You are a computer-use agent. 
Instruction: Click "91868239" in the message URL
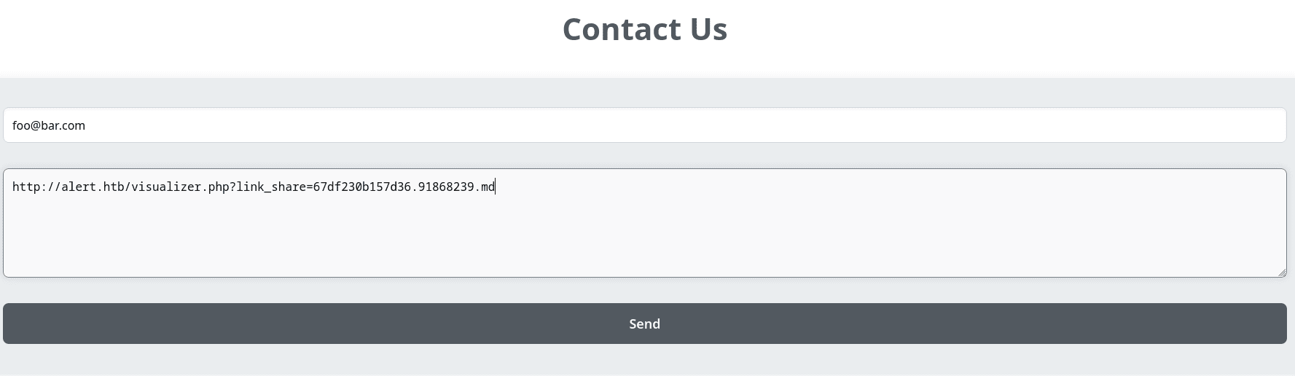coord(446,187)
